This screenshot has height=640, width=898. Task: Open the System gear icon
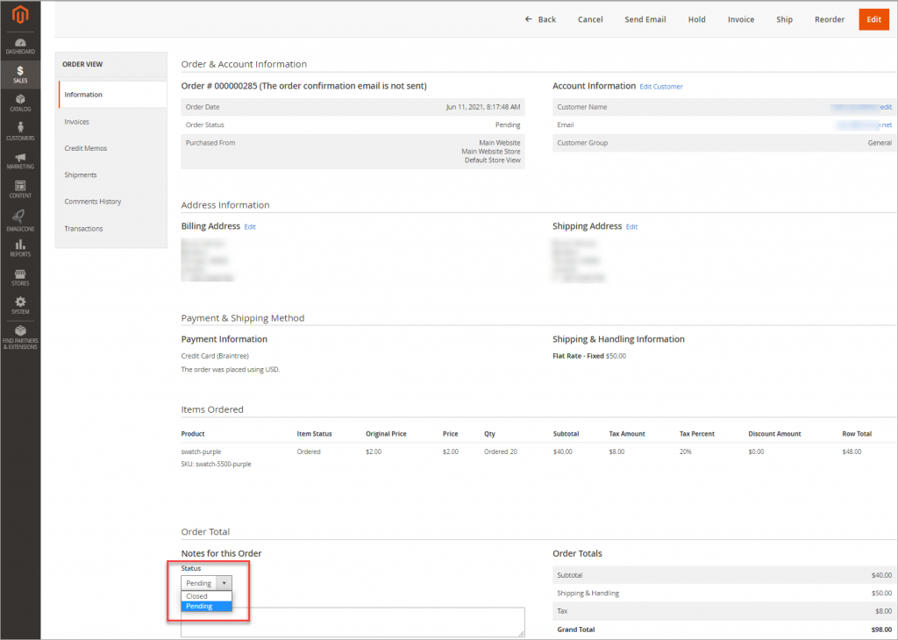[x=19, y=304]
